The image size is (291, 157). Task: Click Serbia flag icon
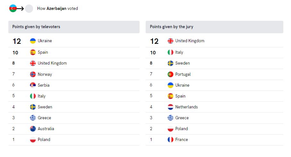pos(33,85)
